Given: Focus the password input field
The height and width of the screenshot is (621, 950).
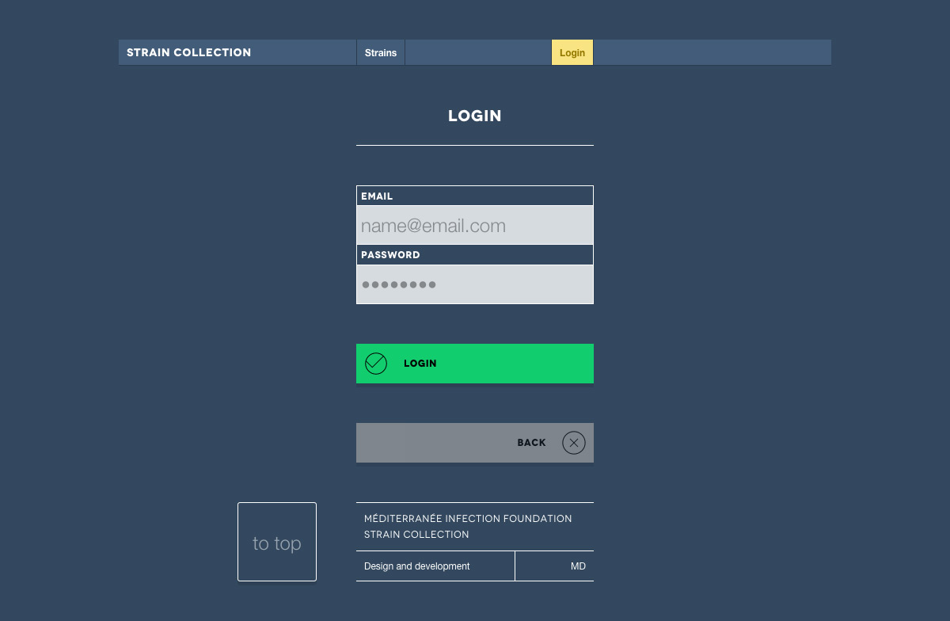Looking at the screenshot, I should [x=475, y=284].
